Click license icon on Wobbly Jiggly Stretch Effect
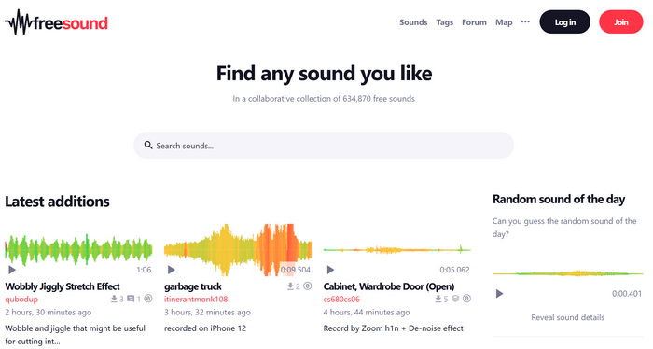653x349 pixels. (x=148, y=299)
